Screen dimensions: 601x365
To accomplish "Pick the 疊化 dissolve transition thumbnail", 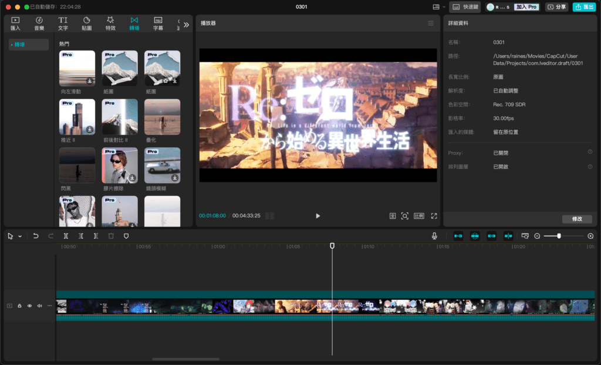I will (162, 117).
